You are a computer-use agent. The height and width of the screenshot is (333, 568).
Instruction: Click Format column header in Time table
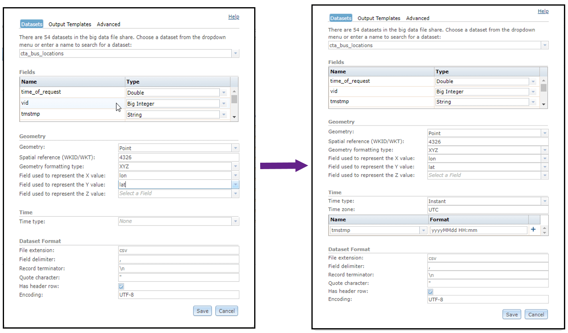(x=478, y=219)
